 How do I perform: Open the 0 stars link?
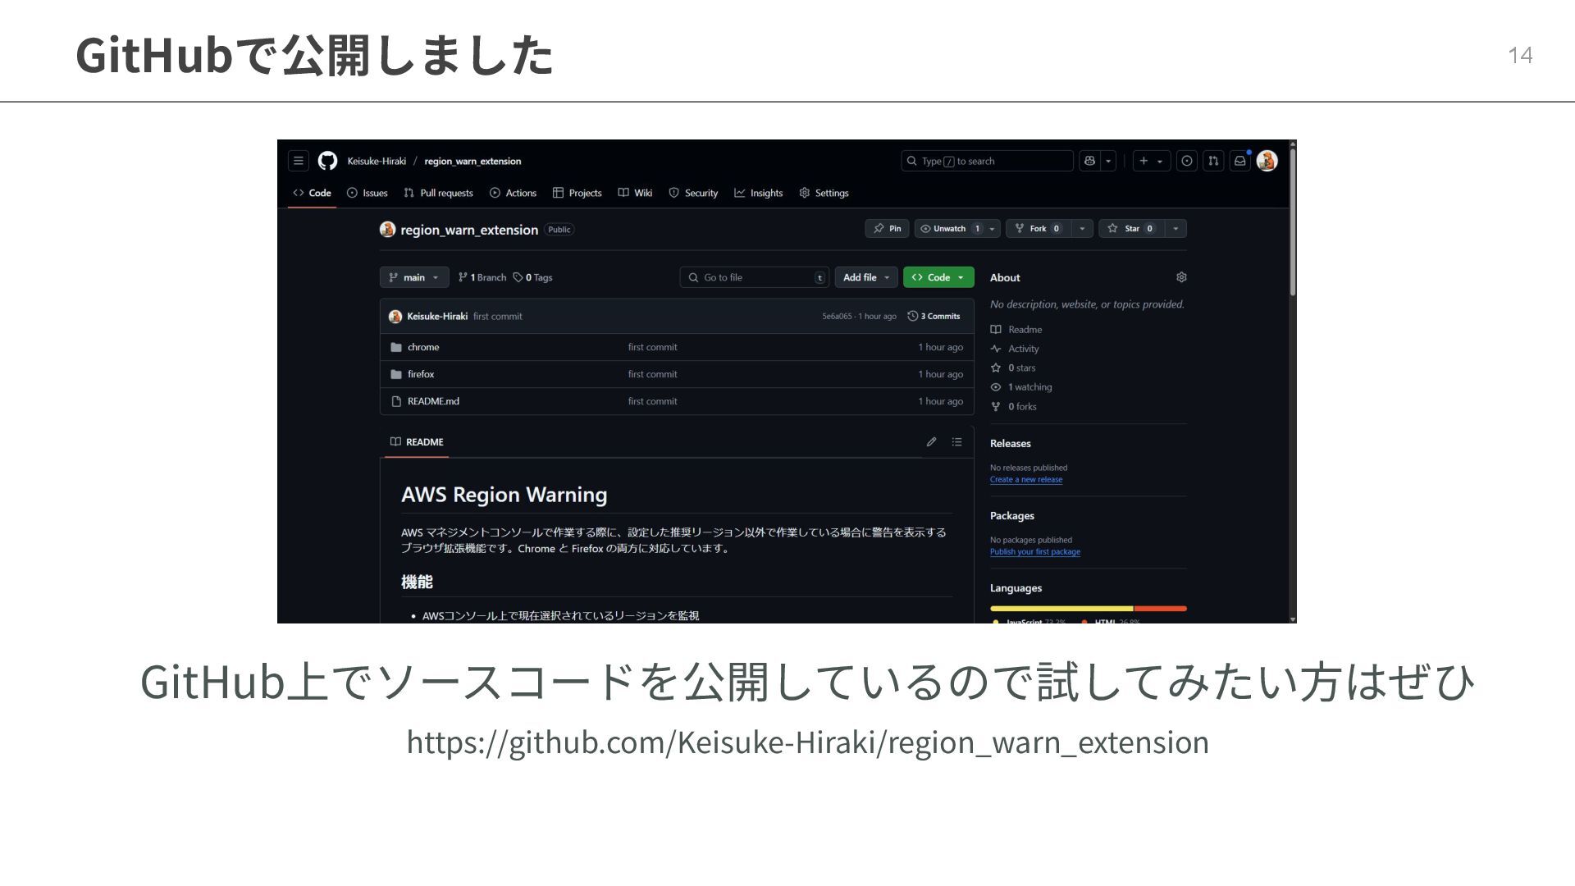point(1013,368)
